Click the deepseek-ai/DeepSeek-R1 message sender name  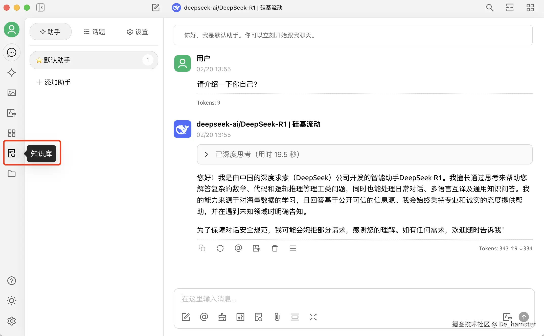(258, 124)
